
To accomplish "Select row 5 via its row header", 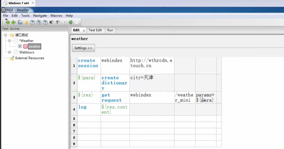I will 74,119.
